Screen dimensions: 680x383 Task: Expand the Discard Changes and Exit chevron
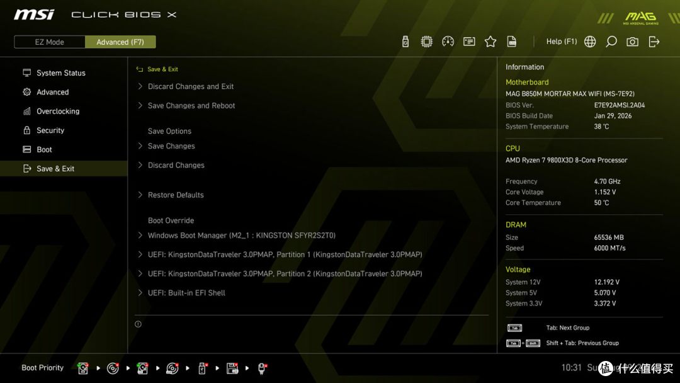coord(140,86)
